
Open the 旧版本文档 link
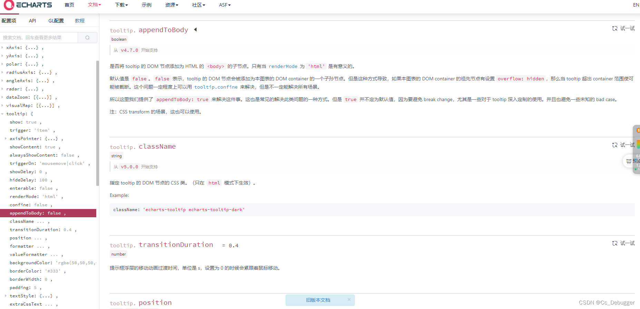coord(318,300)
